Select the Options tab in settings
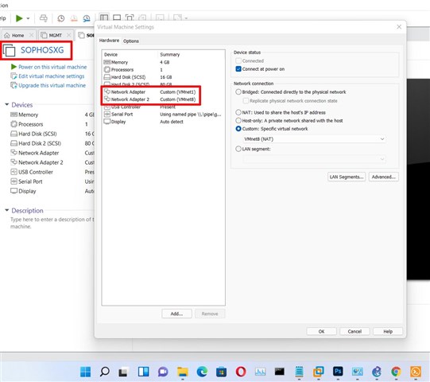Image resolution: width=430 pixels, height=382 pixels. 131,41
